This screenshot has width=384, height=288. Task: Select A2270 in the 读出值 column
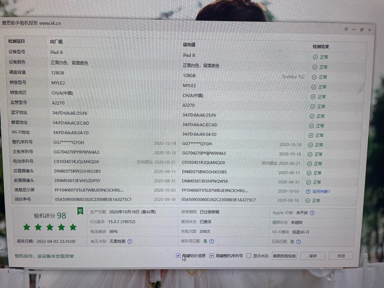point(188,105)
